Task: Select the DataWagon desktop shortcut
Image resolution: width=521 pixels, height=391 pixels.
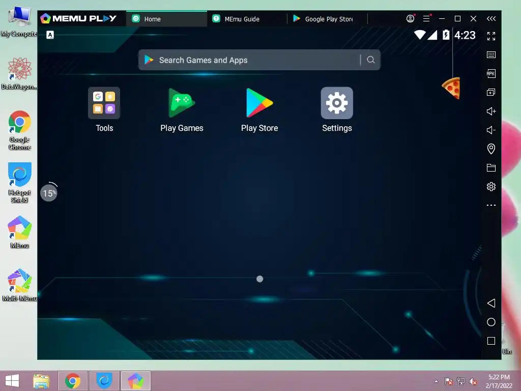Action: click(20, 73)
